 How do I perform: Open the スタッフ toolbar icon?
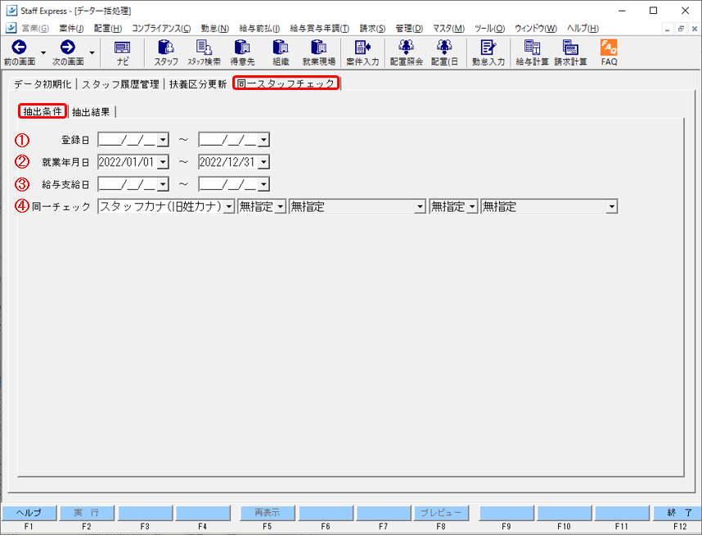tap(166, 47)
